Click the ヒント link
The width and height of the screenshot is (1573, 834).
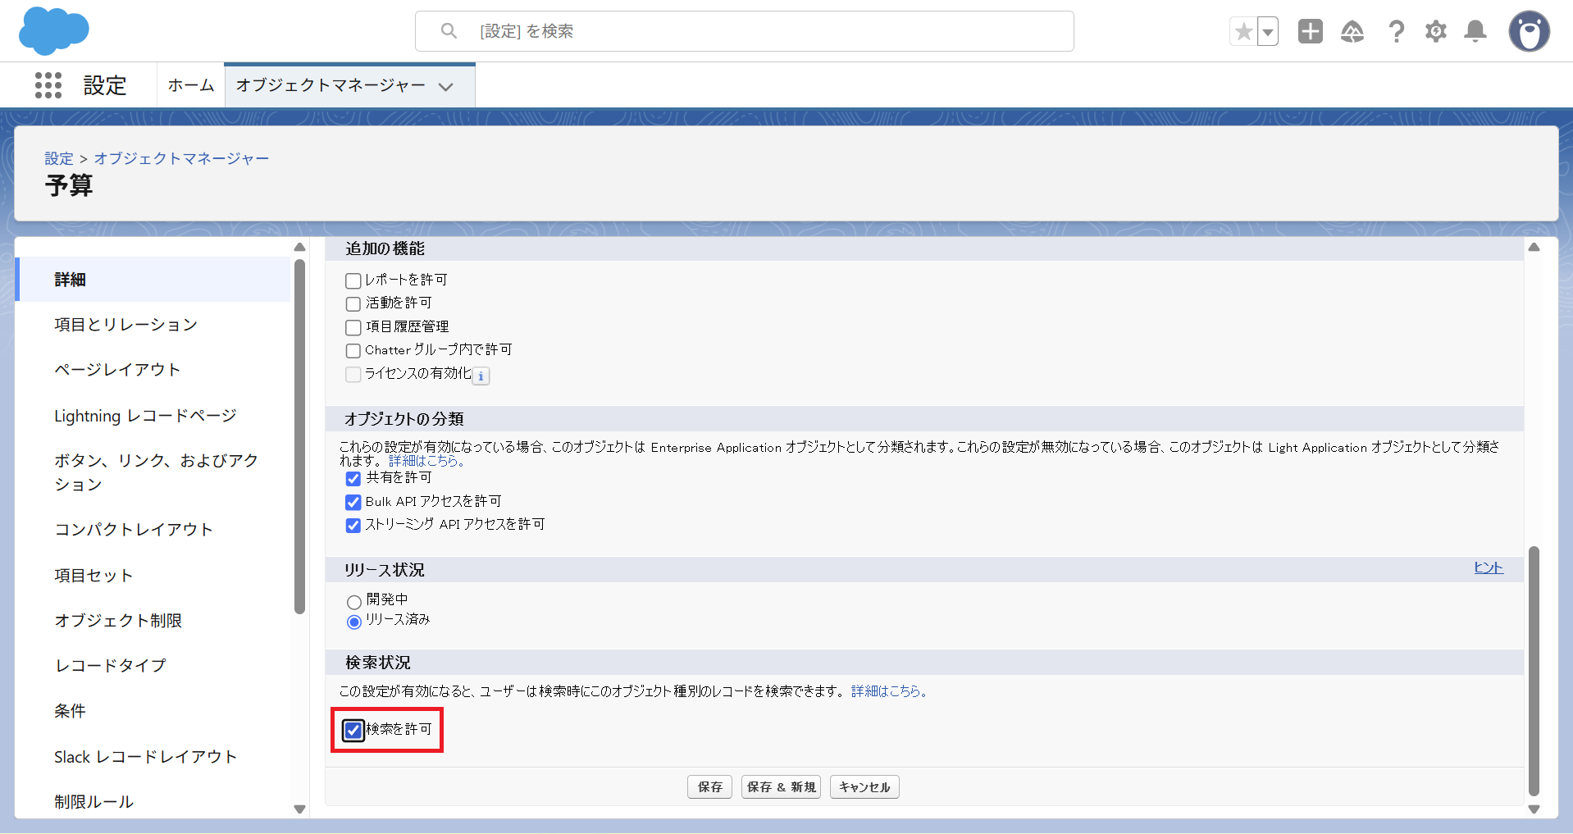tap(1488, 567)
